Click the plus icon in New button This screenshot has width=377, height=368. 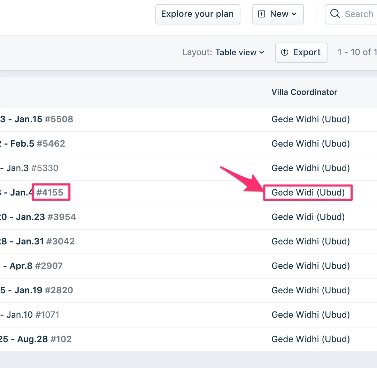point(261,14)
